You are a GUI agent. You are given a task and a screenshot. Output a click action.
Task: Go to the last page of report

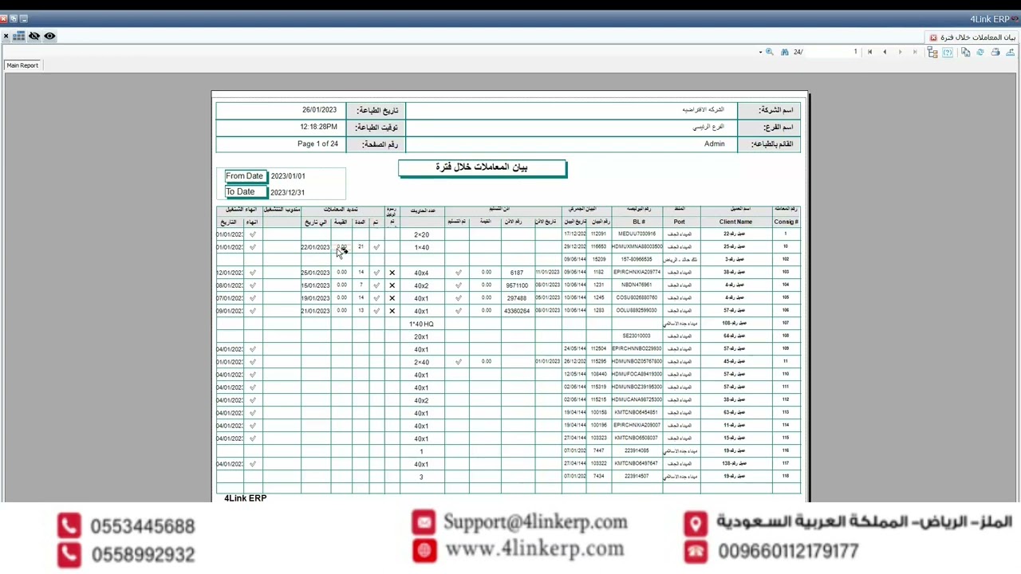(x=915, y=52)
